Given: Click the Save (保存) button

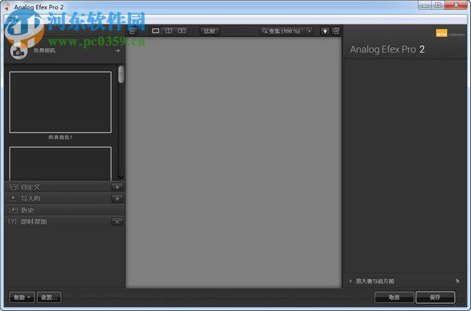Looking at the screenshot, I should click(x=435, y=297).
